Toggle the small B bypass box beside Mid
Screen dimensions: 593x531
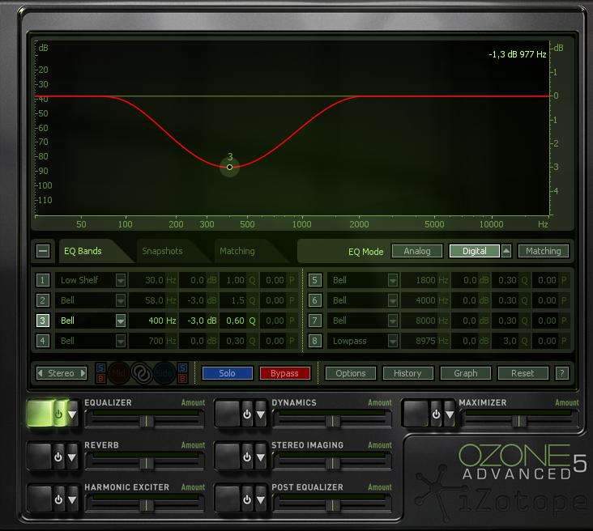(x=101, y=378)
